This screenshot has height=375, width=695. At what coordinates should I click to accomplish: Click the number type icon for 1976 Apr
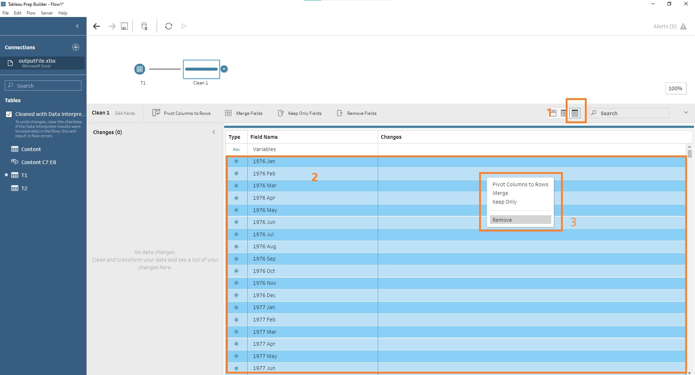point(236,198)
